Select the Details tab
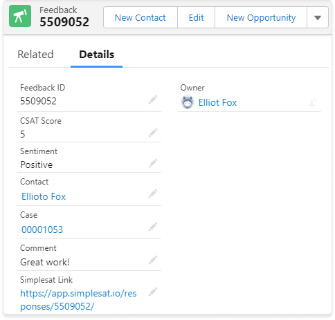This screenshot has height=320, width=335. pos(96,55)
